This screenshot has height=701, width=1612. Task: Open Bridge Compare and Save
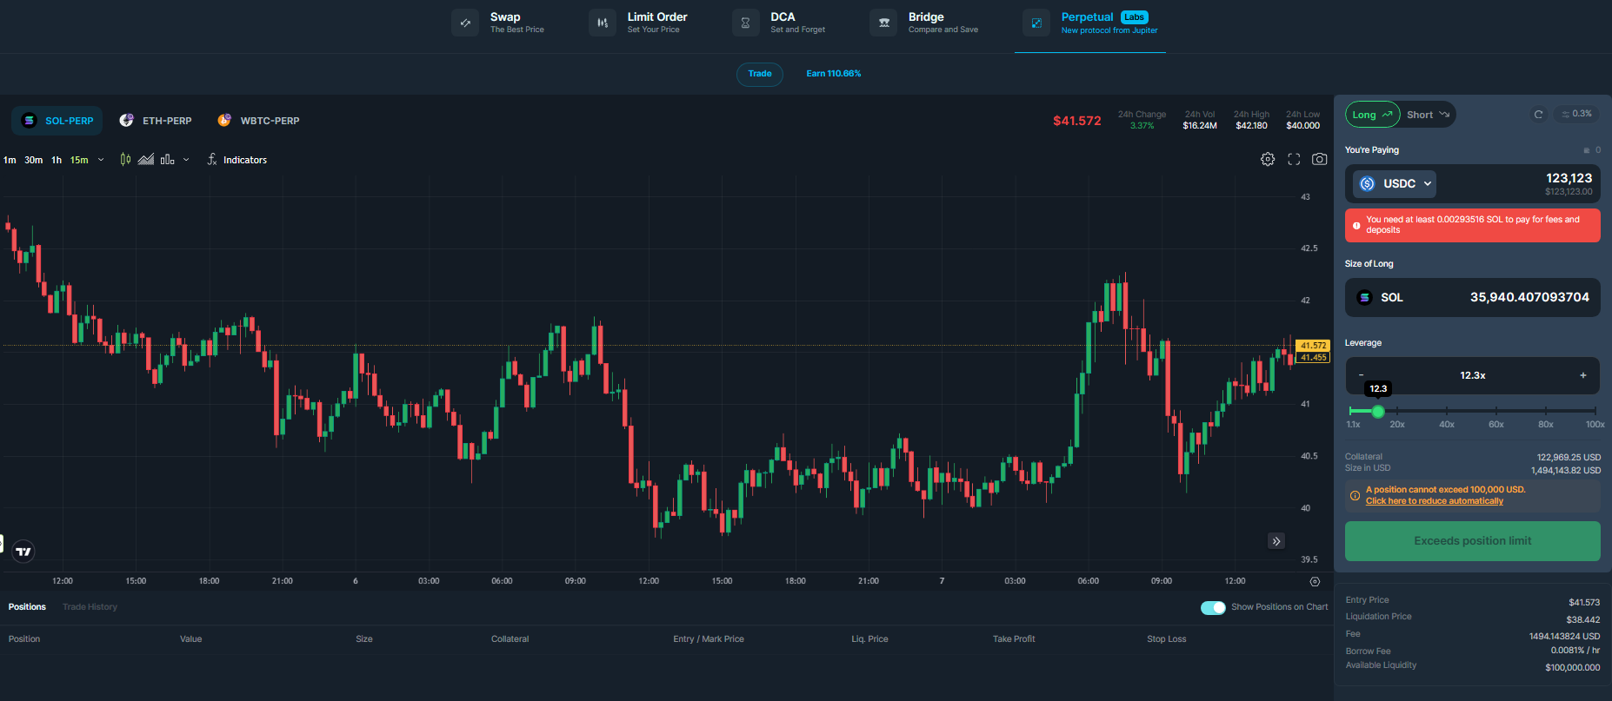(x=925, y=23)
